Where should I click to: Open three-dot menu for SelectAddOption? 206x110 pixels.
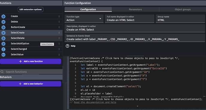[59, 44]
